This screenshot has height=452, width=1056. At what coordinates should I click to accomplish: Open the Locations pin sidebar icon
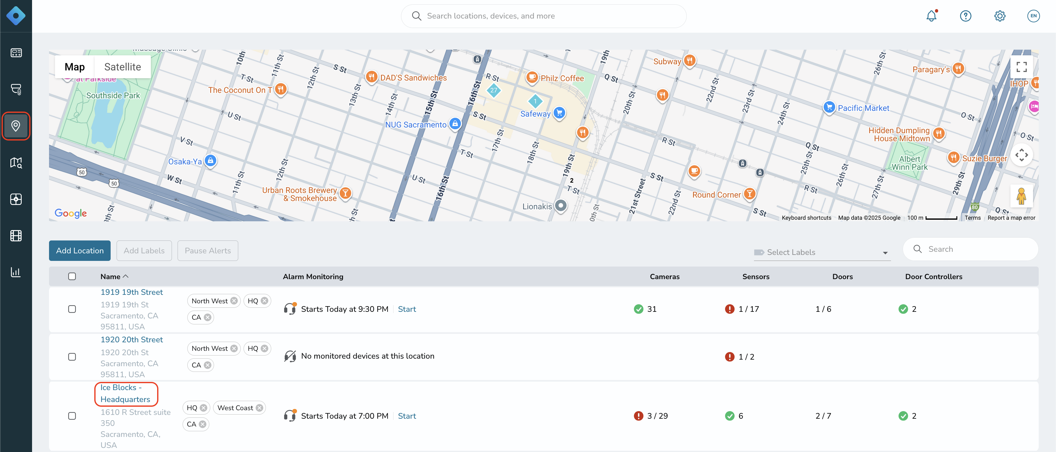16,126
